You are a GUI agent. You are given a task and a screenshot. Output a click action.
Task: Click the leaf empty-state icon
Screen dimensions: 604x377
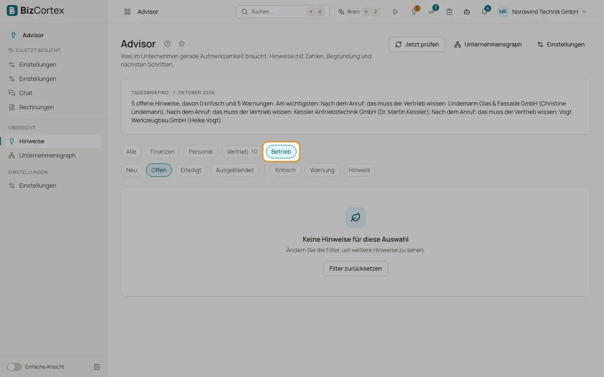pyautogui.click(x=356, y=217)
